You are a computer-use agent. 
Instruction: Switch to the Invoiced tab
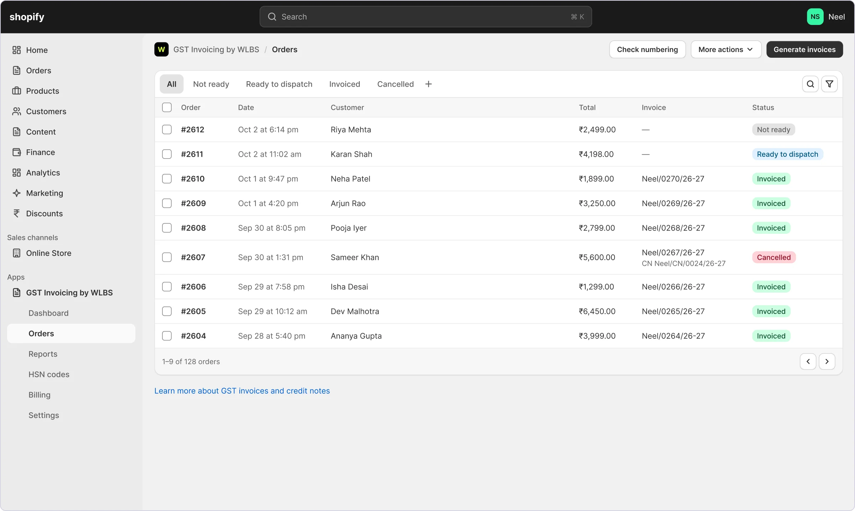pos(344,84)
